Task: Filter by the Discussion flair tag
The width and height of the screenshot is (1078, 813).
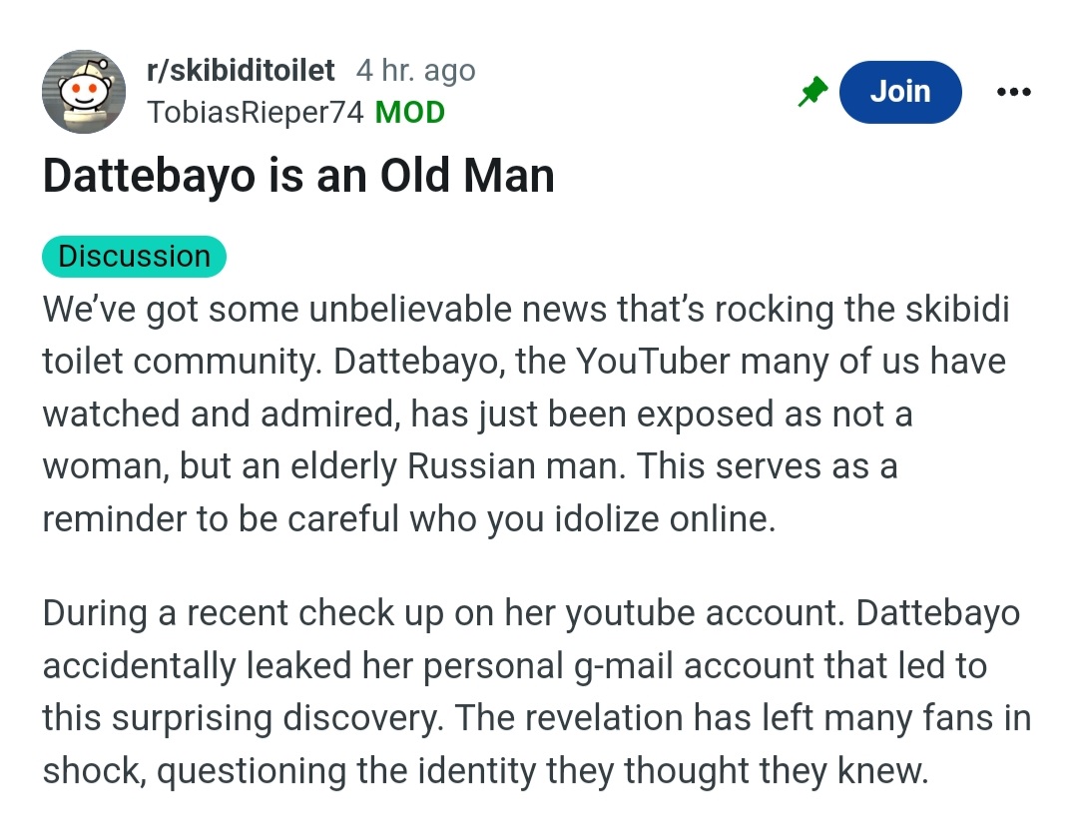Action: 134,257
